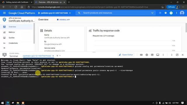
Task: Click the taskbar clock showing 8:37 PM
Action: coord(175,103)
